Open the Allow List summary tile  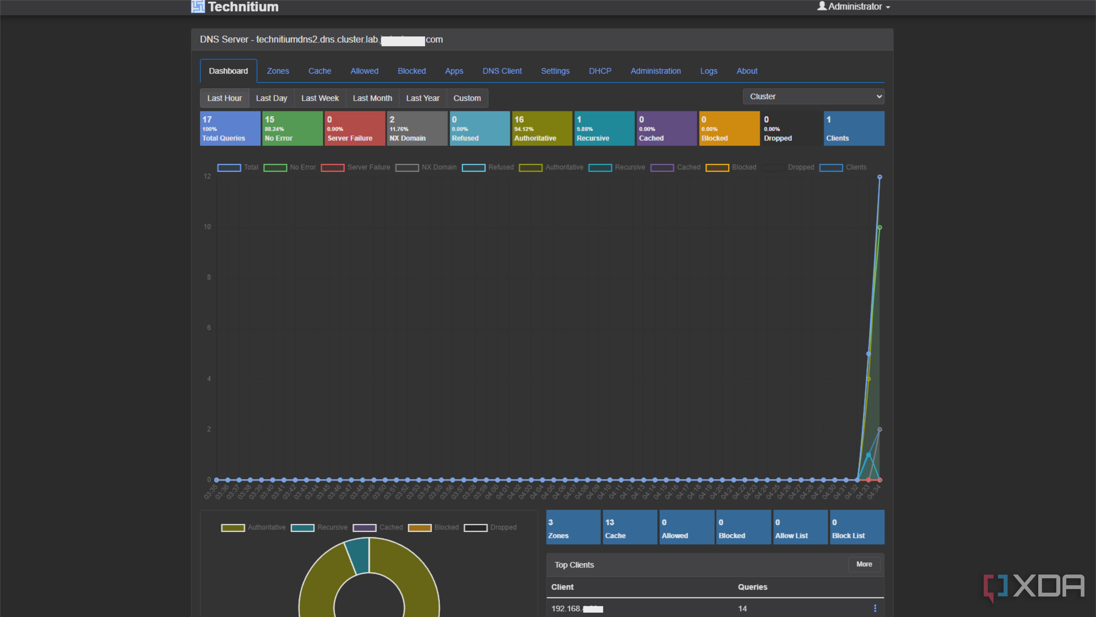(x=800, y=527)
